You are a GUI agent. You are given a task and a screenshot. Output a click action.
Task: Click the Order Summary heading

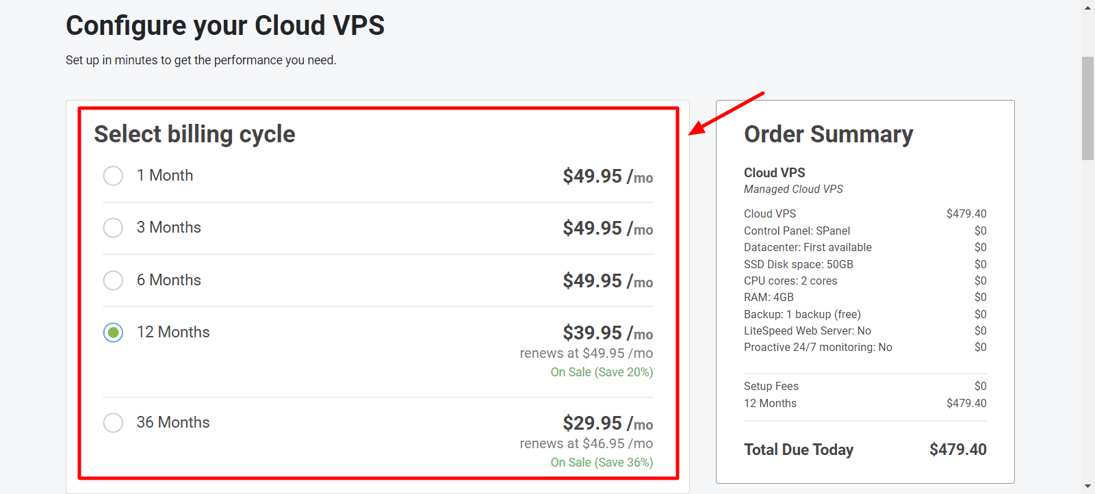[x=829, y=134]
